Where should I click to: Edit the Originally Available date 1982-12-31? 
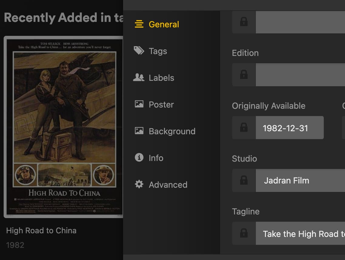[x=290, y=128]
